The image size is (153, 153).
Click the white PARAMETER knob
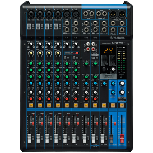(113, 69)
